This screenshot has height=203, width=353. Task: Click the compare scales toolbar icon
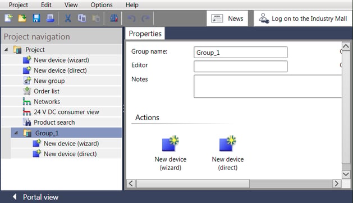pos(114,18)
